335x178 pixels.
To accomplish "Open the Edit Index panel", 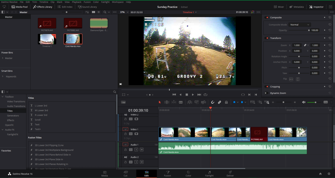I will [65, 7].
